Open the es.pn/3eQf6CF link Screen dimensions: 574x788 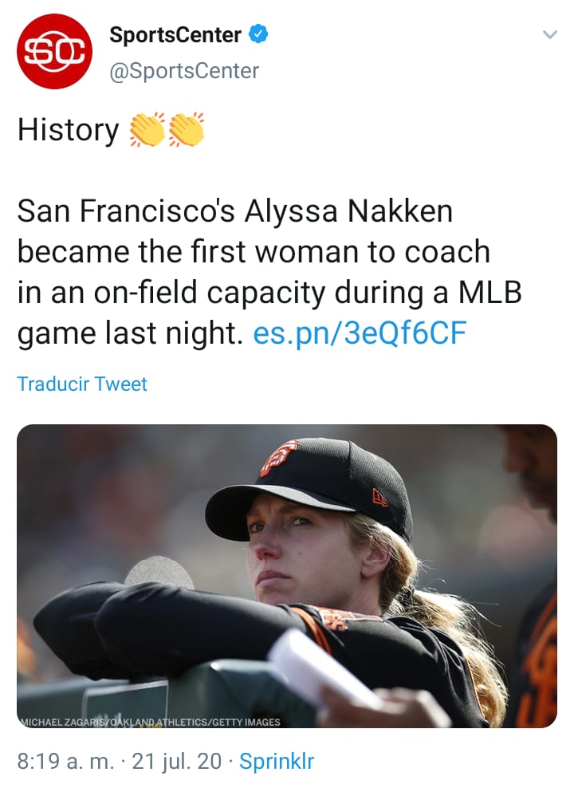click(359, 333)
